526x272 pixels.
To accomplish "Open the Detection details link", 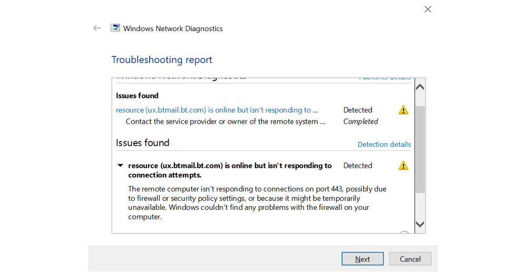I will point(384,145).
